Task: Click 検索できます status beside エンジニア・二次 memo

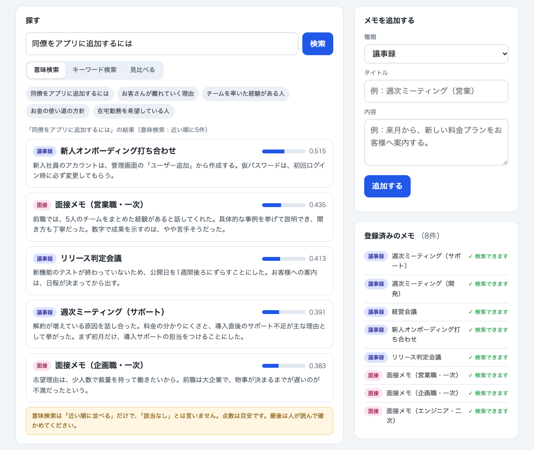Action: pyautogui.click(x=489, y=411)
